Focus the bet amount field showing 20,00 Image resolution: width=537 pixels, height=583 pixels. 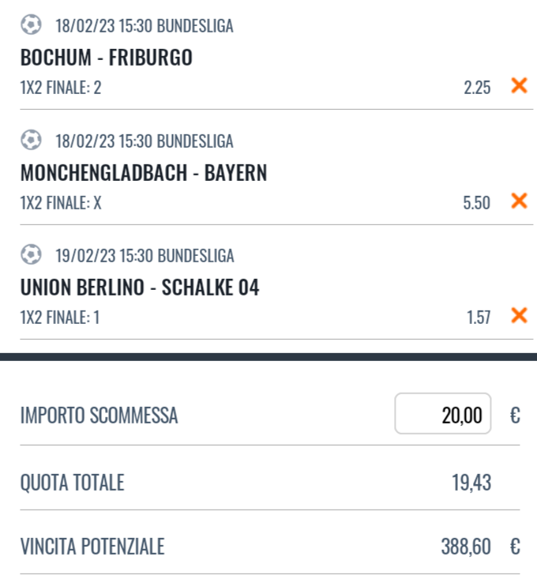tap(443, 414)
